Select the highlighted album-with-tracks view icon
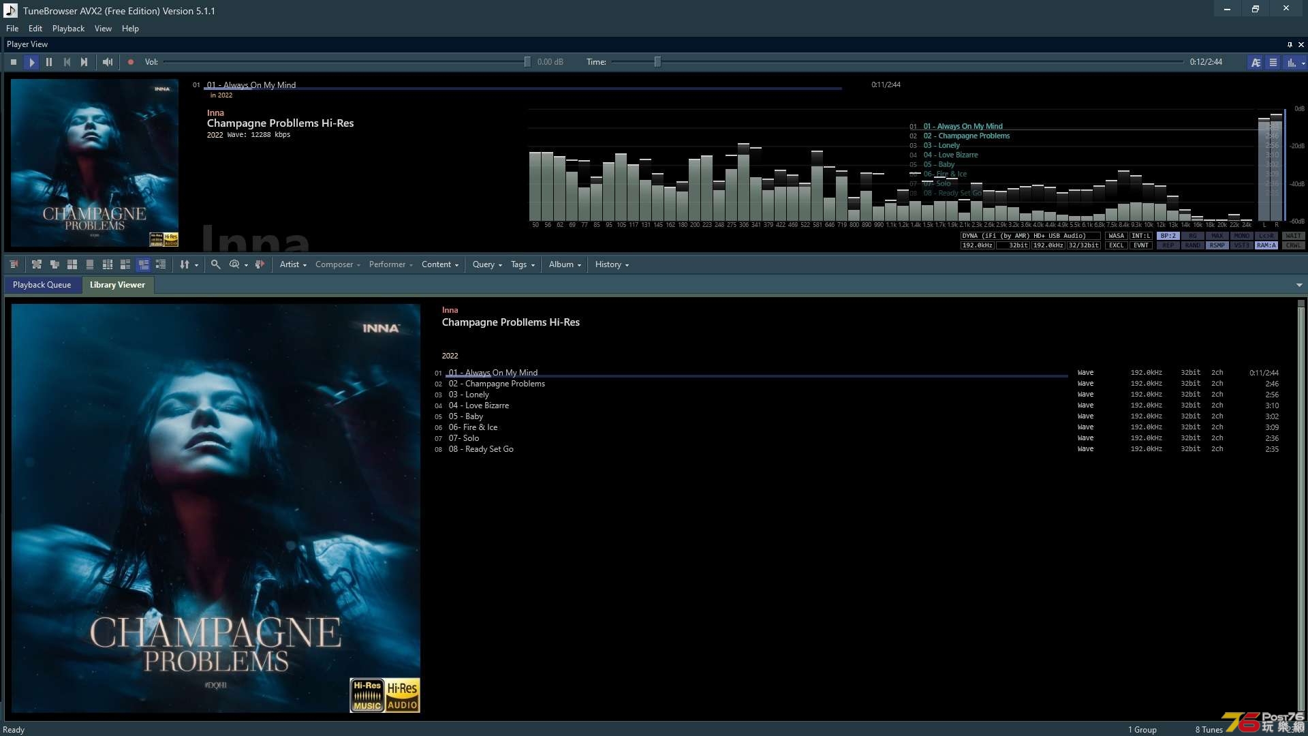Viewport: 1308px width, 736px height. point(143,264)
